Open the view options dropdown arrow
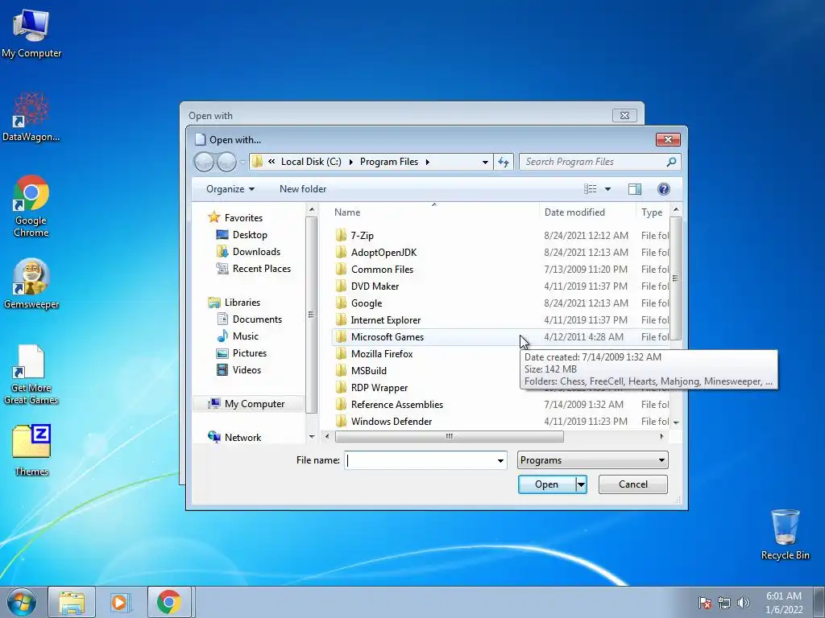This screenshot has height=618, width=825. (x=607, y=189)
